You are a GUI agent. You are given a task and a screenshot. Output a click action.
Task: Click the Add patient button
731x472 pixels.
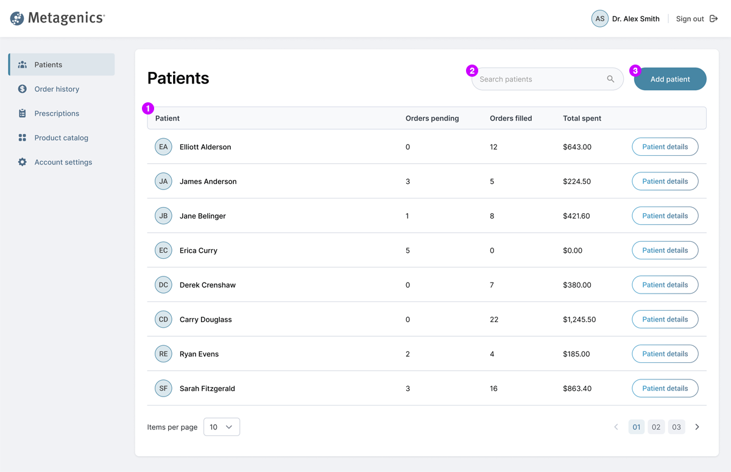[670, 79]
